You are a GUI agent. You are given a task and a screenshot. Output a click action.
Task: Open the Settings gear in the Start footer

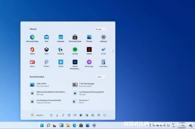pos(99,115)
